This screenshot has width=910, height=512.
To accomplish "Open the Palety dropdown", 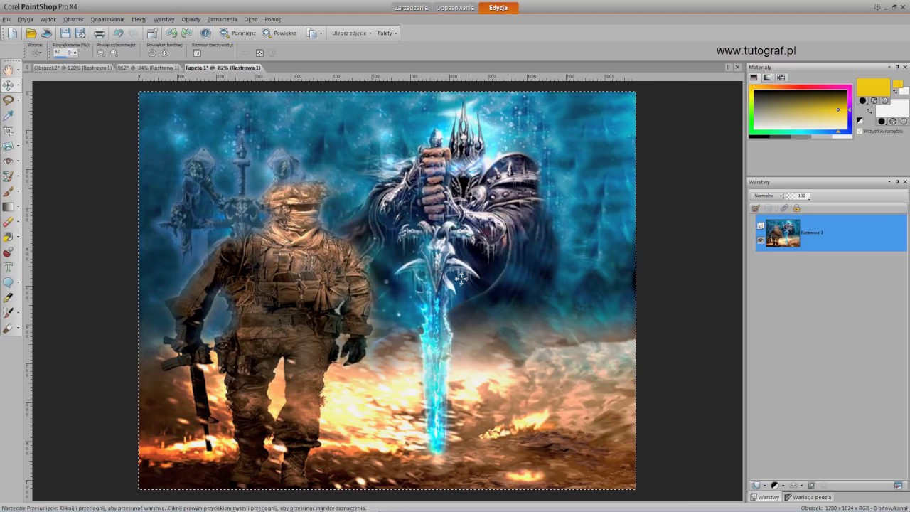I will (x=387, y=33).
